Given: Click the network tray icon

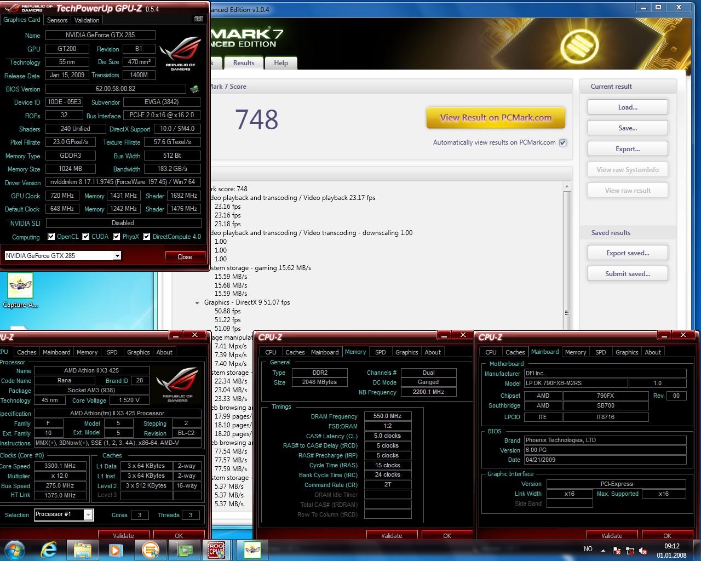Looking at the screenshot, I should [630, 550].
